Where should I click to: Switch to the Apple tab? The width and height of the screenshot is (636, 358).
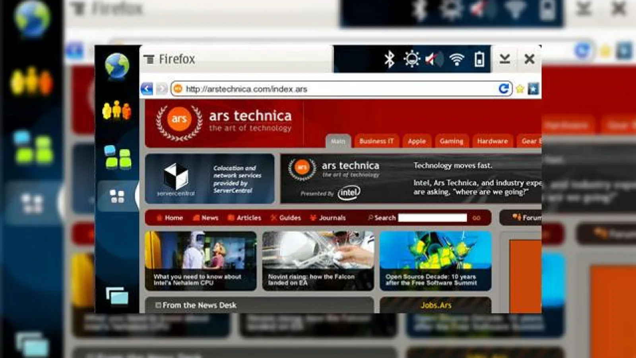pos(417,141)
